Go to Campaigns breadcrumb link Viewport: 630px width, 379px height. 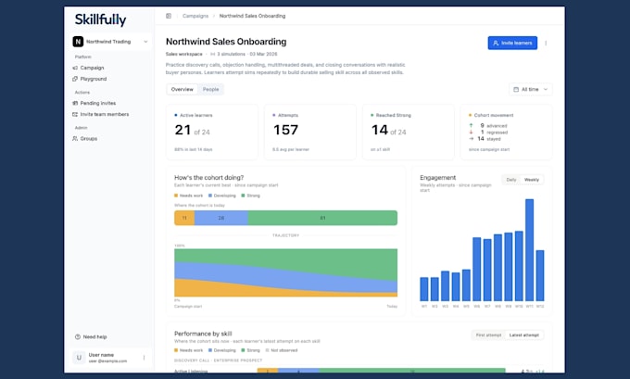tap(195, 16)
